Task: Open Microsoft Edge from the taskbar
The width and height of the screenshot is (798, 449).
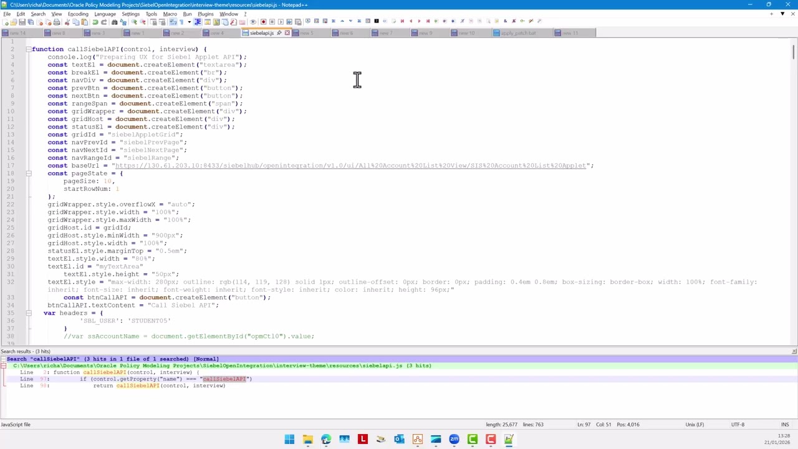Action: pos(326,440)
